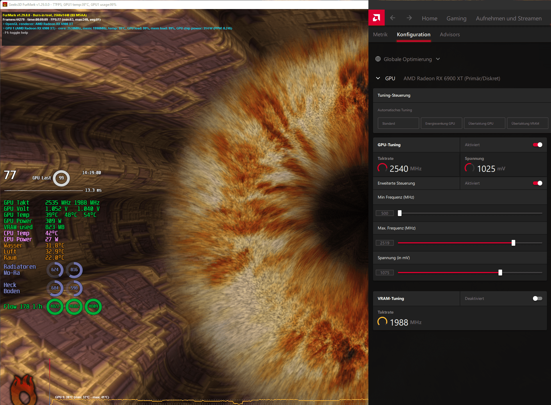The height and width of the screenshot is (405, 551).
Task: Click the Mo-Ra fan gauge showing 816
Action: 74,270
